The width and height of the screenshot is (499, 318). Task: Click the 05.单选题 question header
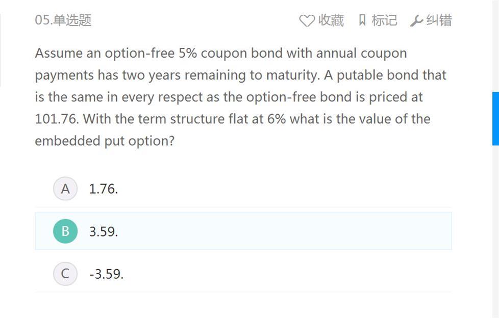[x=63, y=20]
